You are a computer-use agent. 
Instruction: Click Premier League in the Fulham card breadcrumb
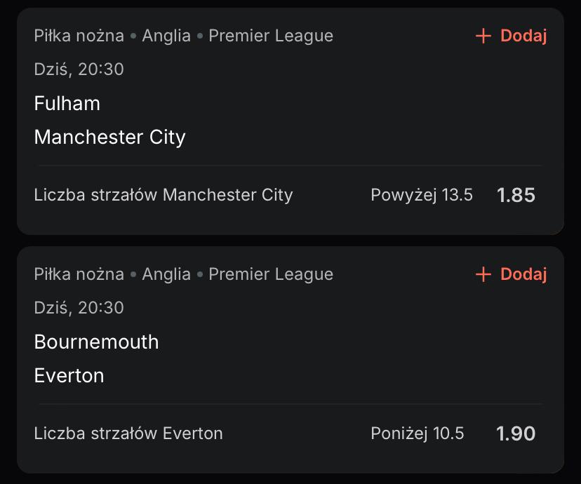point(271,36)
